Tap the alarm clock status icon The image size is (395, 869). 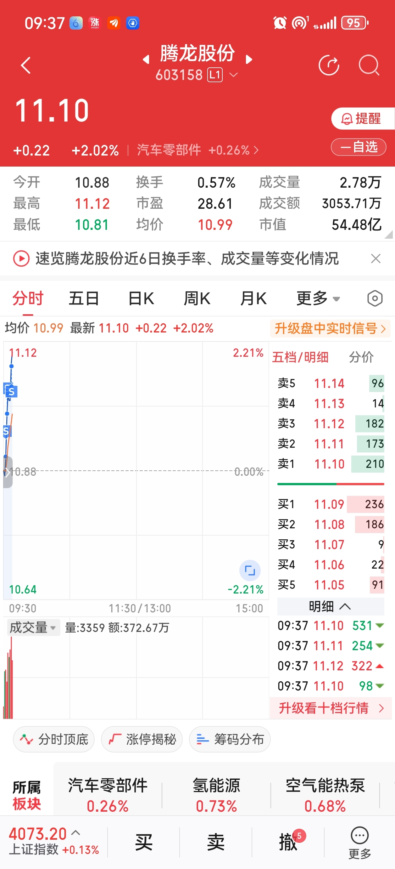pyautogui.click(x=280, y=23)
